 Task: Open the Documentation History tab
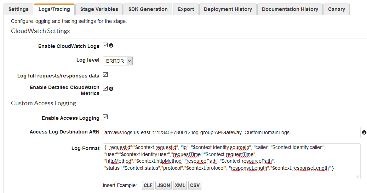pos(290,9)
